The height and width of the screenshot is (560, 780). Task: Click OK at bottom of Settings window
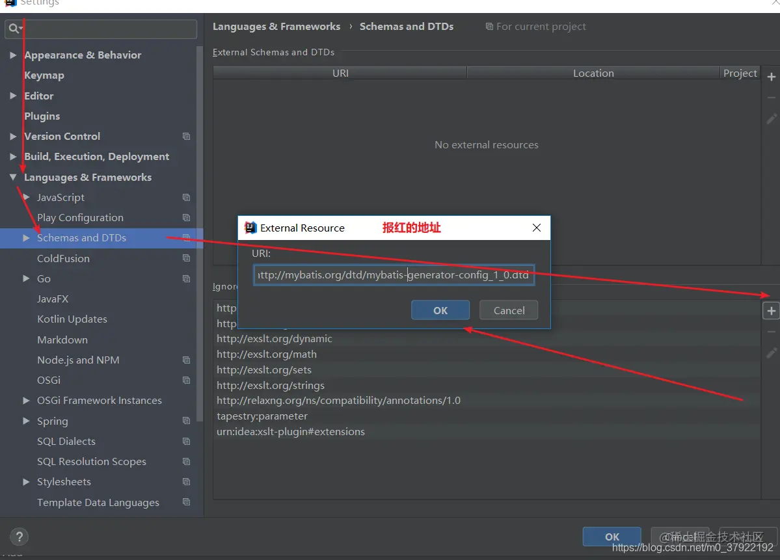612,537
